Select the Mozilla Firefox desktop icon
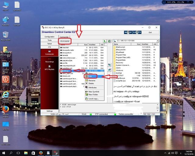Viewport: 195px width, 156px height. pos(5,112)
